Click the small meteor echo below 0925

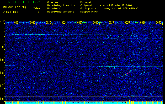pyautogui.click(x=84, y=74)
